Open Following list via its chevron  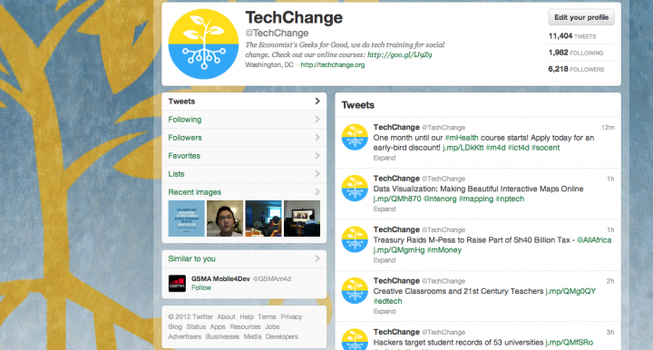[x=317, y=120]
